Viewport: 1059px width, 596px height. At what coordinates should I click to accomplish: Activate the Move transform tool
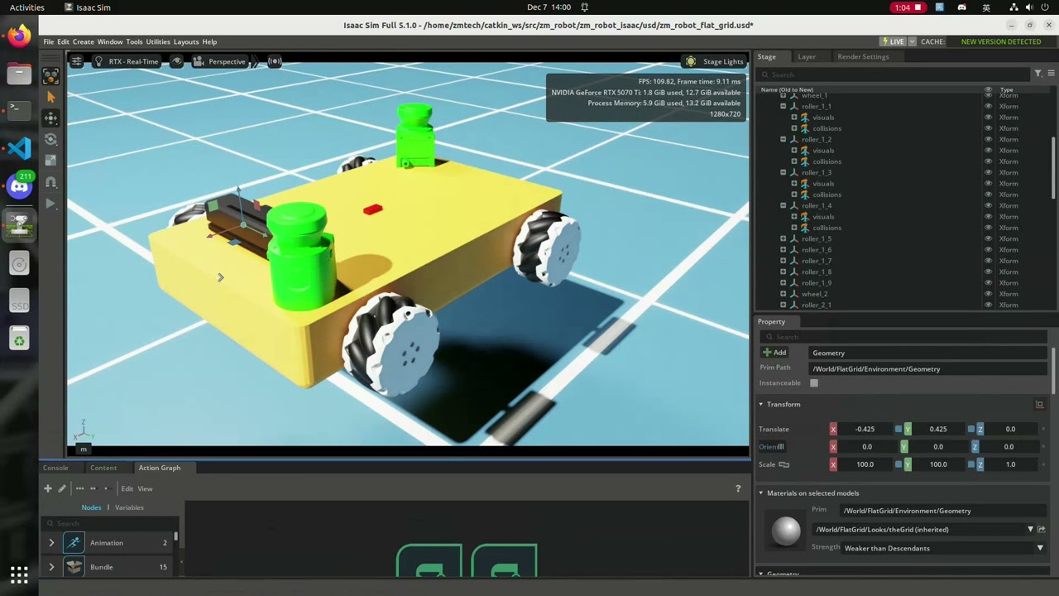(50, 118)
